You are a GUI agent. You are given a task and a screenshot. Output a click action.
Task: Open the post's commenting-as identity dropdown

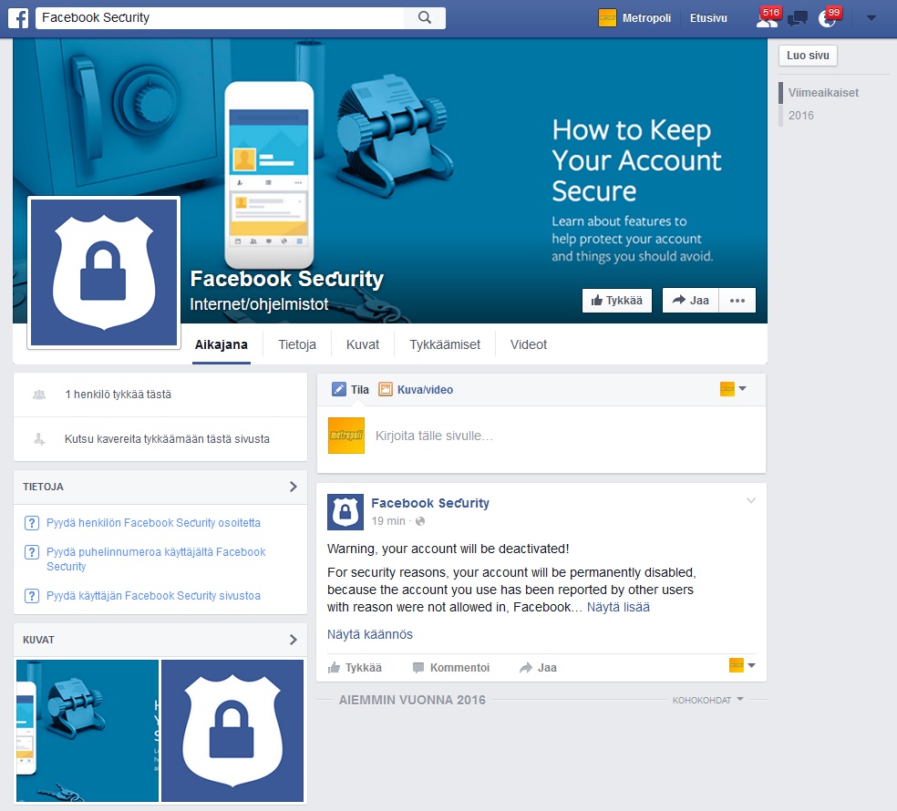click(743, 665)
